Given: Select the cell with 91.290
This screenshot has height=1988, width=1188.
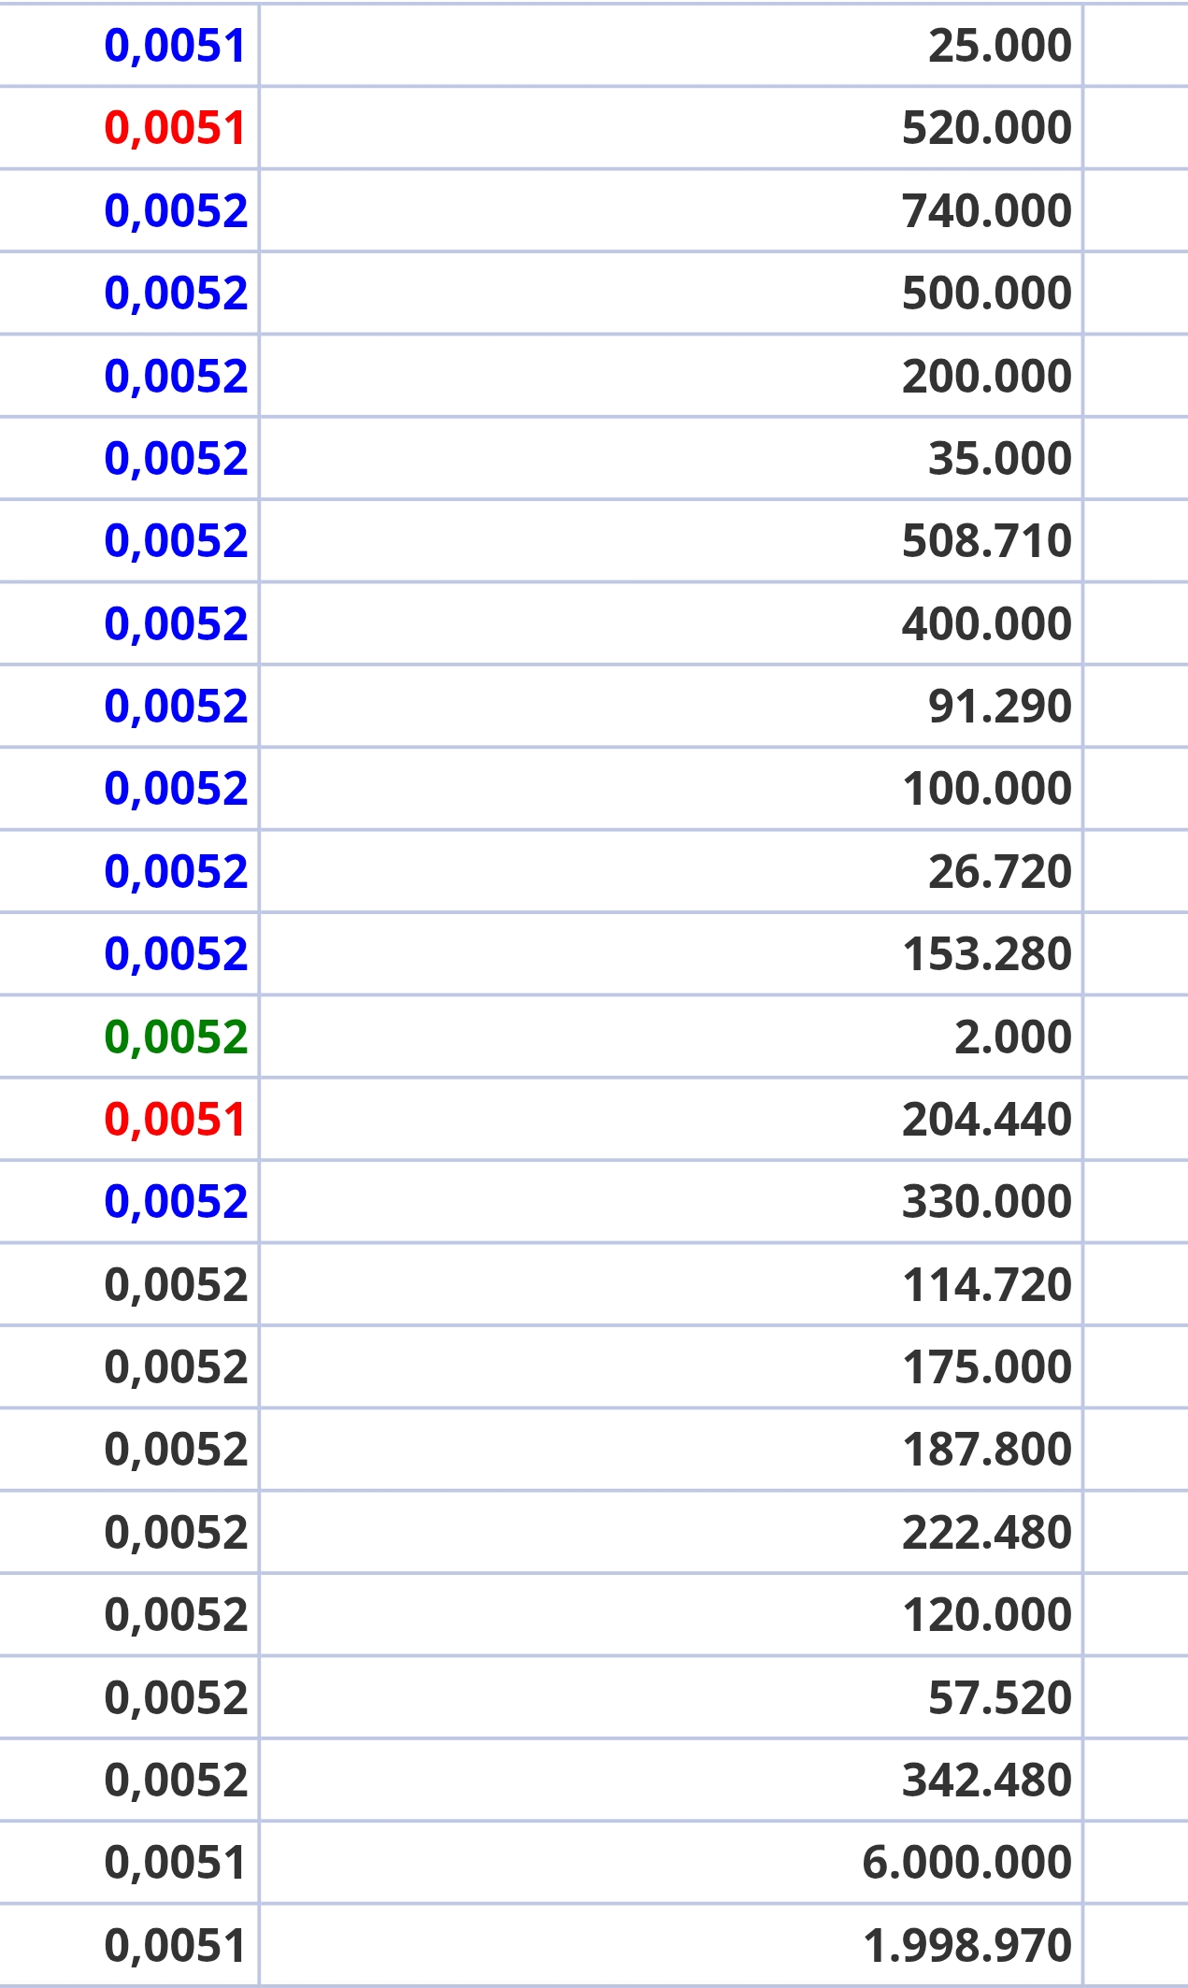Looking at the screenshot, I should pos(671,706).
